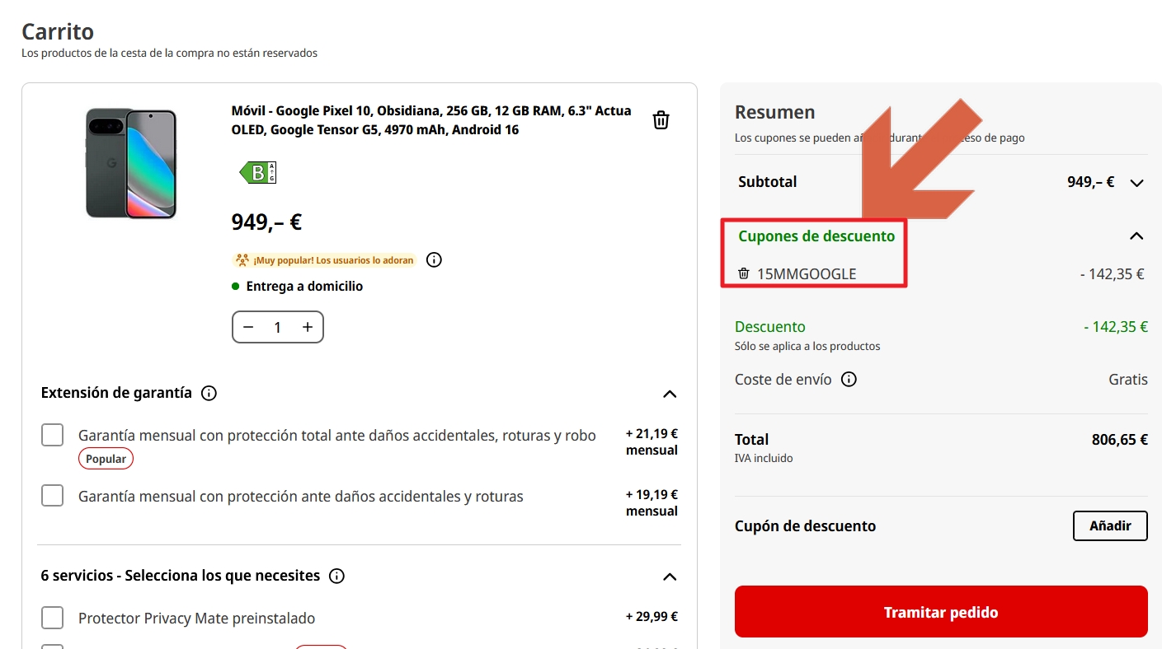Check warranty for daños accidentales y roturas
The height and width of the screenshot is (649, 1162).
click(53, 496)
